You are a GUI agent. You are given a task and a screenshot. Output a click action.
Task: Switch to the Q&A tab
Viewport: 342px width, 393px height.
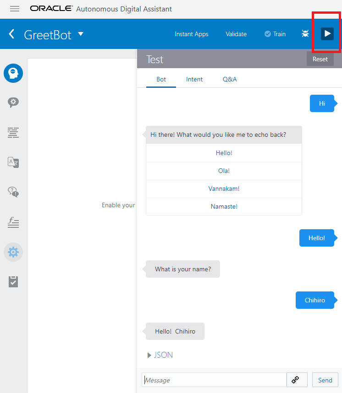click(230, 80)
